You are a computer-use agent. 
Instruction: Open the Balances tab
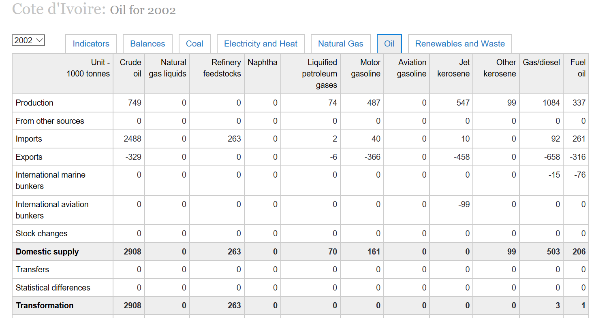(147, 44)
